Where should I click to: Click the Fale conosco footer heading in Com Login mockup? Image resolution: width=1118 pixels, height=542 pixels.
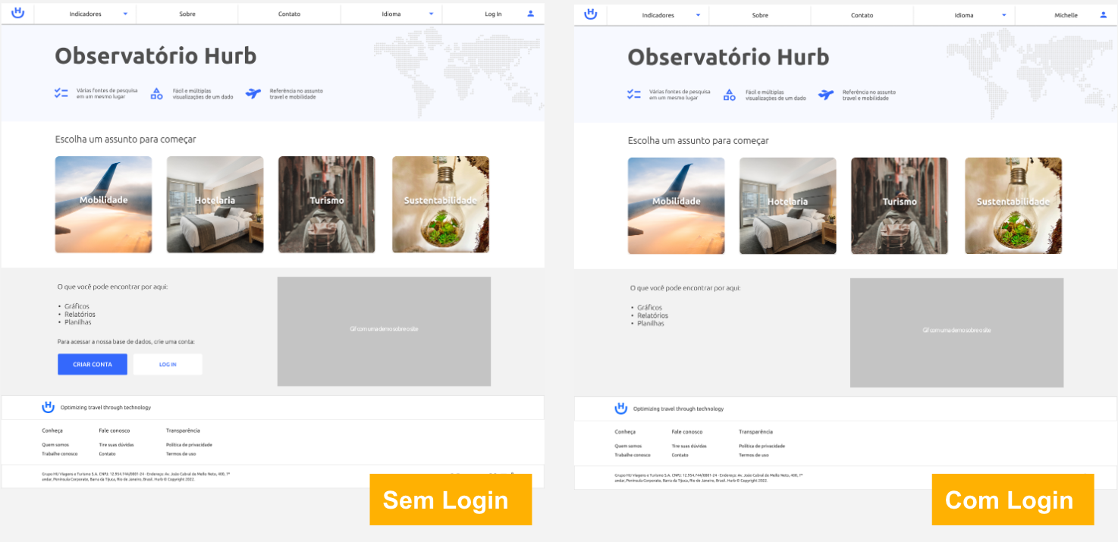[687, 432]
